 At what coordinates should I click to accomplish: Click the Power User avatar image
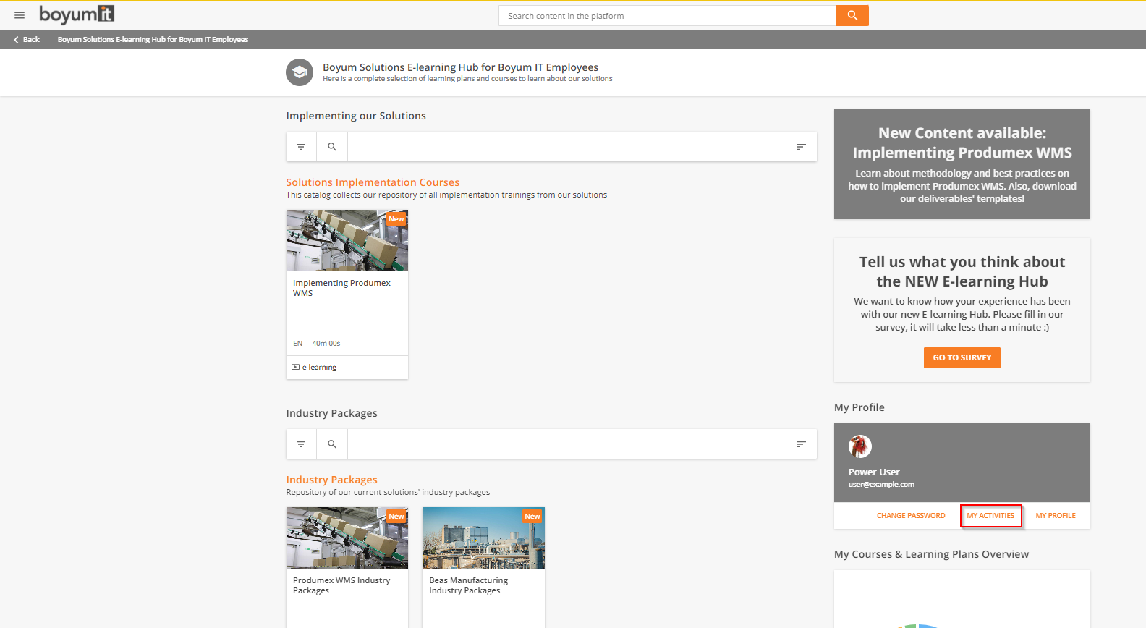(x=860, y=446)
